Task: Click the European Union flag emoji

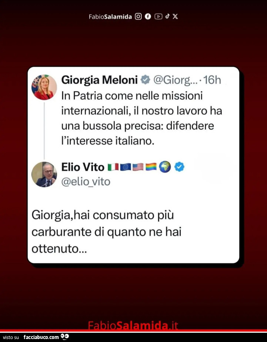Action: [126, 167]
